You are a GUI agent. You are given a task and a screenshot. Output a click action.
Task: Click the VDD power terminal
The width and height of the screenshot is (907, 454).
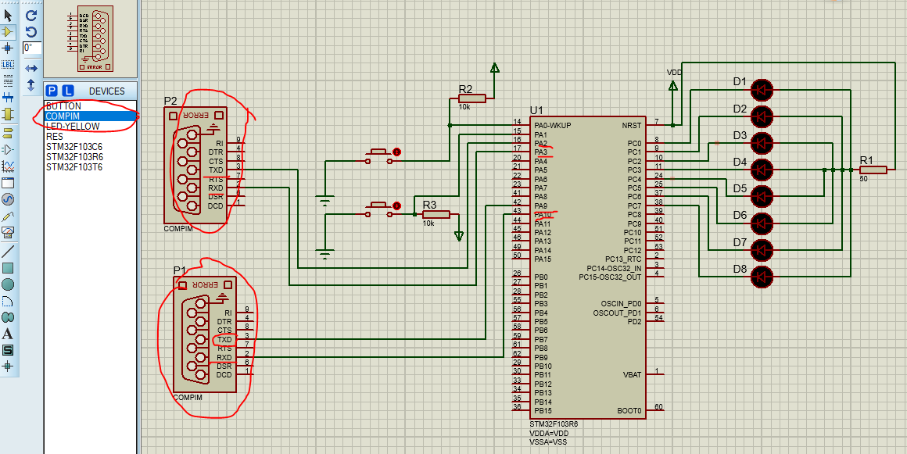672,86
